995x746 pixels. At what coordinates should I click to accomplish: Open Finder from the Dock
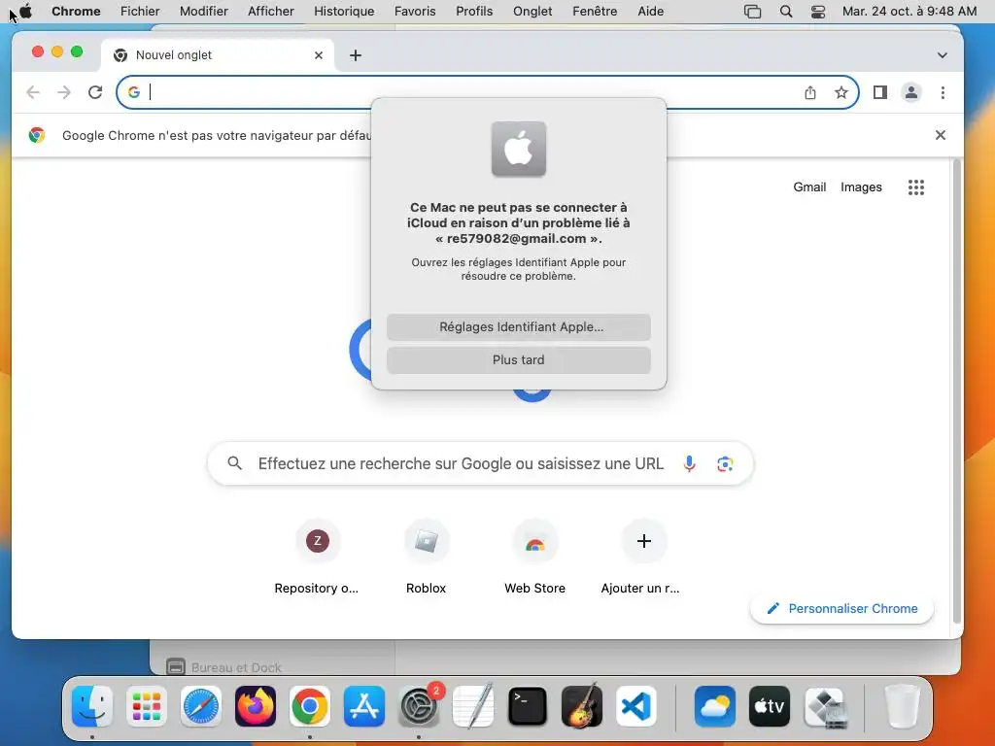(92, 706)
